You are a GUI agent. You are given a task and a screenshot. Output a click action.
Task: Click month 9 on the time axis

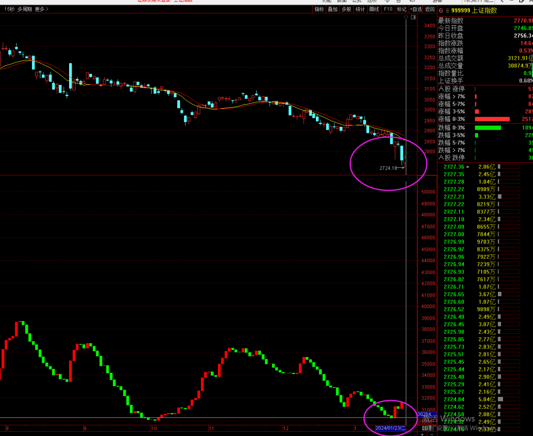(85, 429)
